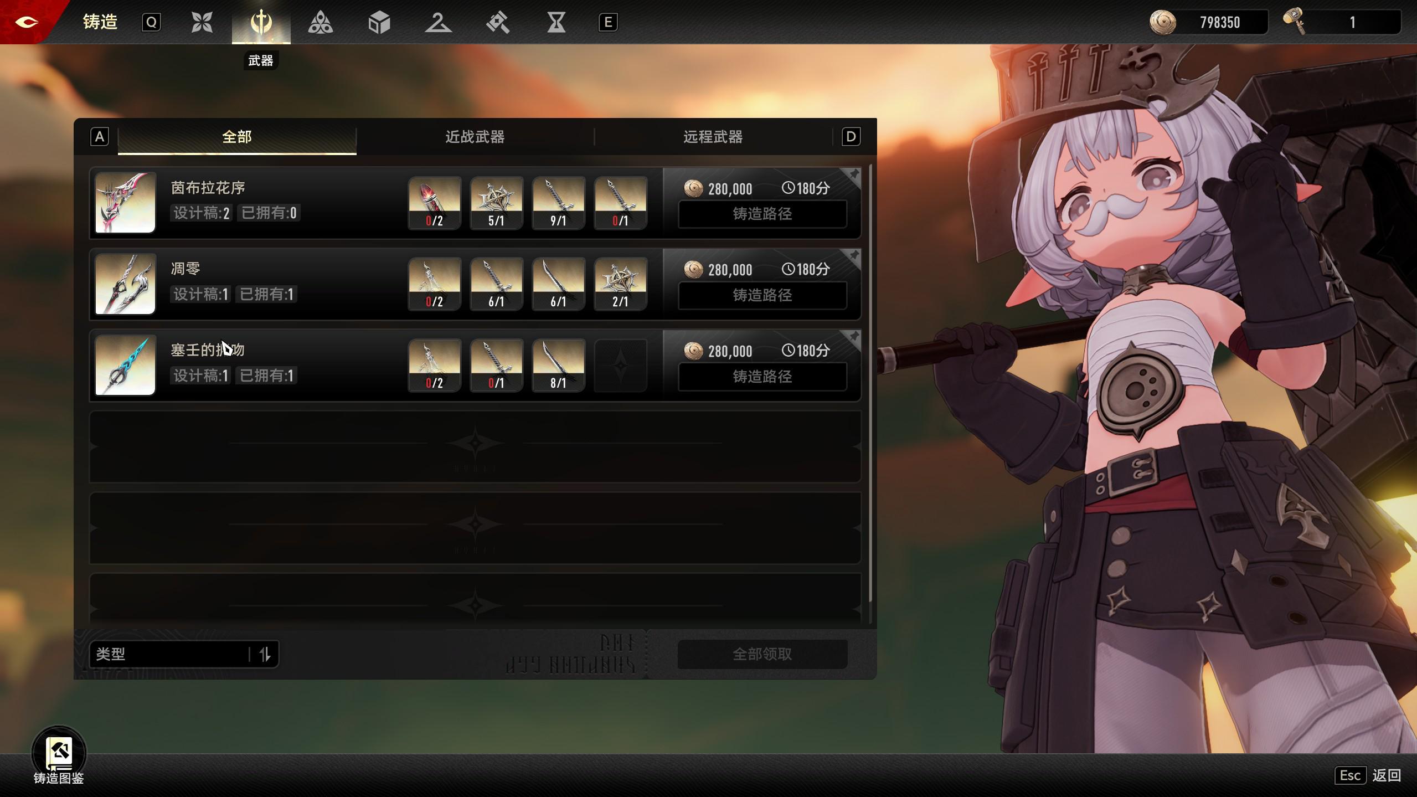Open the 铸造图鉴 codex icon
This screenshot has width=1417, height=797.
coord(59,754)
